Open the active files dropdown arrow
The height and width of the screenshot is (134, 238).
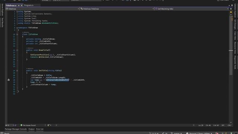click(229, 5)
